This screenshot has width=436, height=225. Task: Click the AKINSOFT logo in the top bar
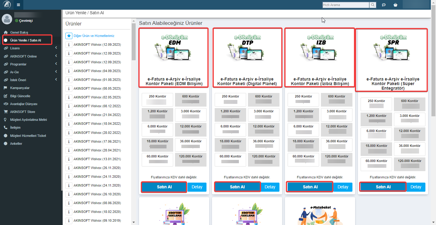point(7,5)
